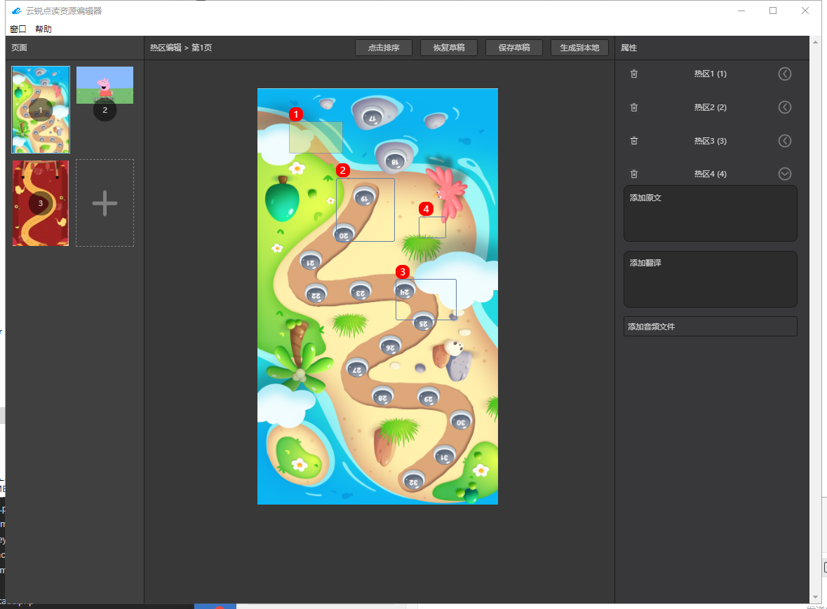Click the trash icon for 热区4
The height and width of the screenshot is (609, 827).
pos(634,174)
